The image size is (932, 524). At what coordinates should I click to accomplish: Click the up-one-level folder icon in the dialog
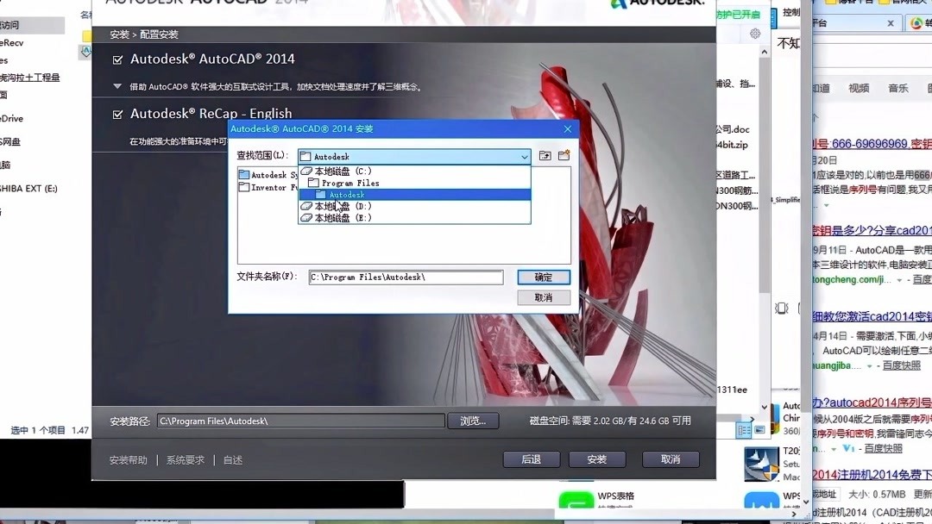[x=545, y=155]
